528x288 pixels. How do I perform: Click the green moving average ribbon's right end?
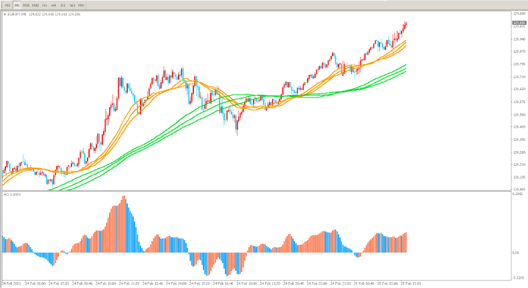405,67
